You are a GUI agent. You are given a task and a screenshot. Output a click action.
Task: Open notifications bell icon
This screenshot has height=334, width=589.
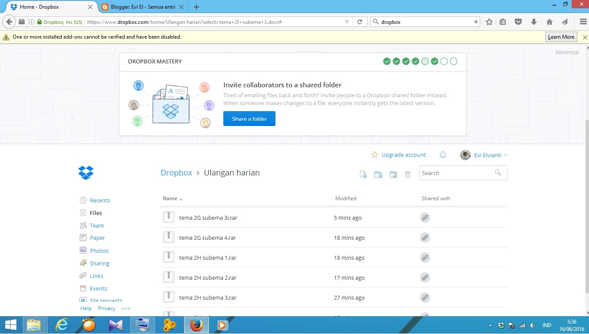click(443, 155)
